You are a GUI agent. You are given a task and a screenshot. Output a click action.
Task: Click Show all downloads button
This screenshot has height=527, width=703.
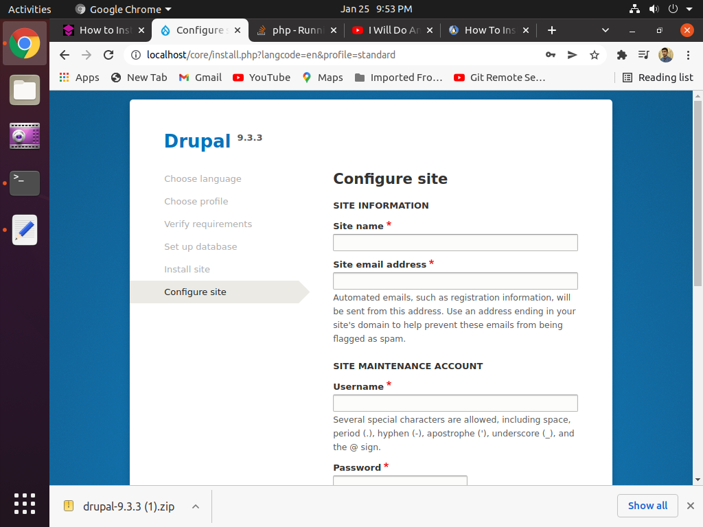(x=647, y=506)
